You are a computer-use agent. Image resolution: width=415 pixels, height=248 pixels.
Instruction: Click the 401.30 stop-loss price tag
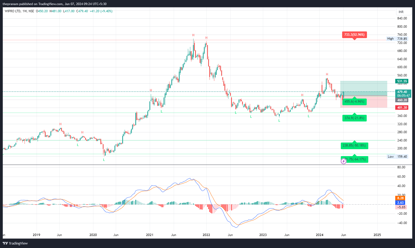coord(402,108)
